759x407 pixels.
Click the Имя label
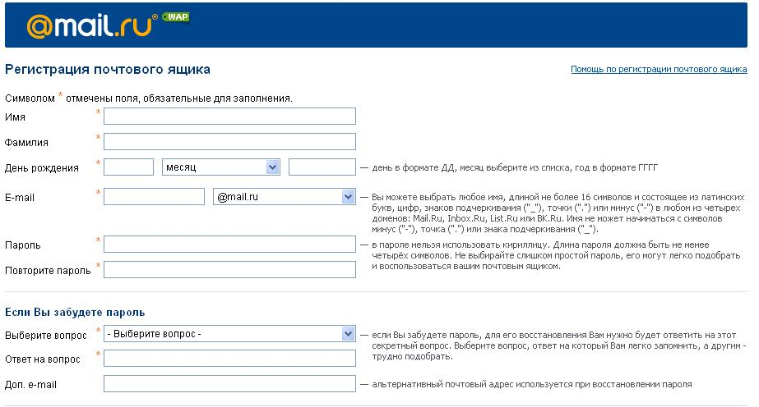click(x=15, y=117)
